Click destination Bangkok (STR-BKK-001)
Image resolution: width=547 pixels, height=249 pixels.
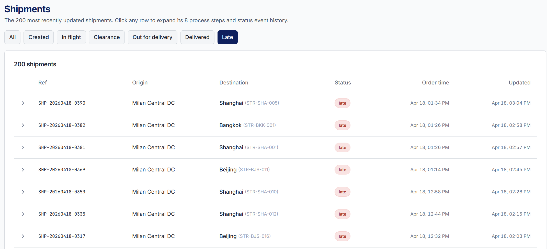click(x=248, y=125)
